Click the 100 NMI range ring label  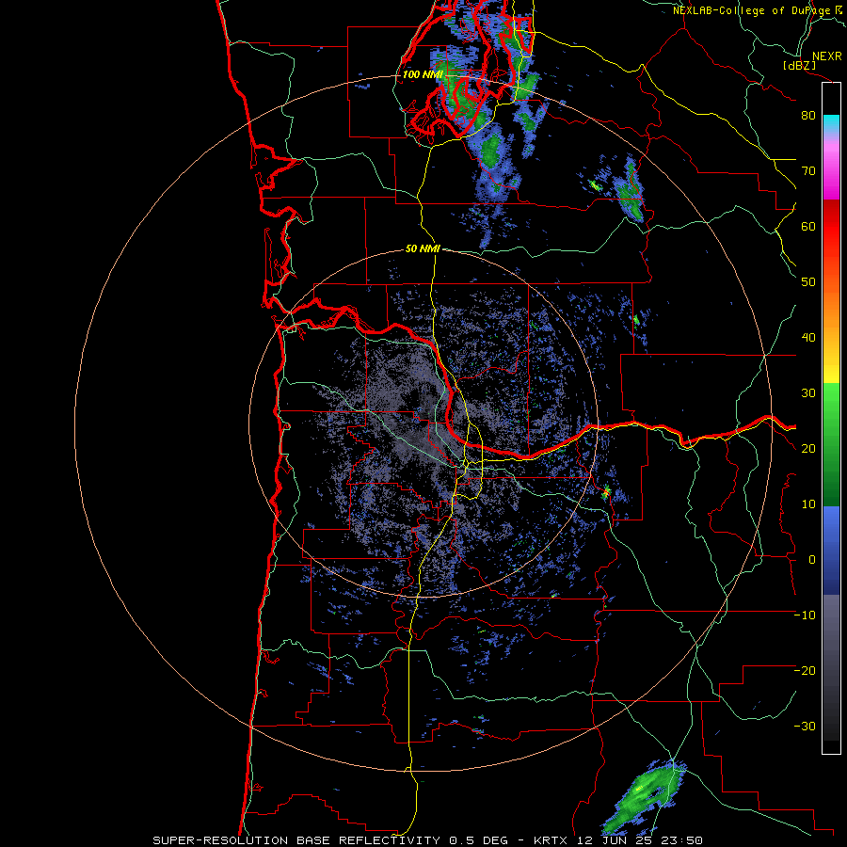coord(423,74)
